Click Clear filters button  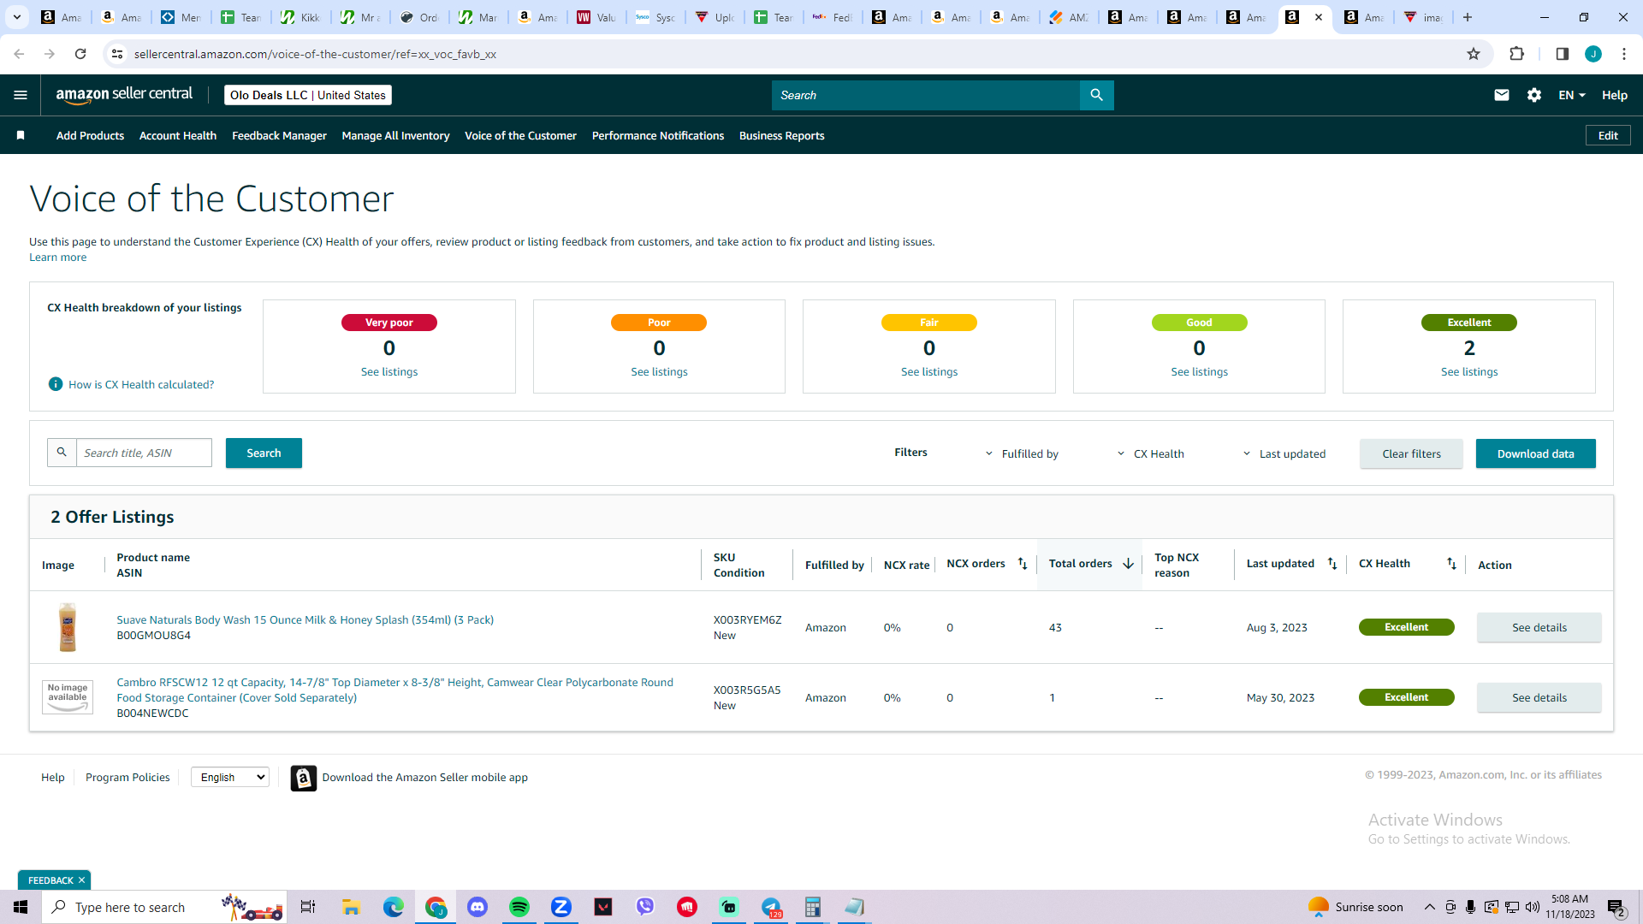(x=1411, y=453)
